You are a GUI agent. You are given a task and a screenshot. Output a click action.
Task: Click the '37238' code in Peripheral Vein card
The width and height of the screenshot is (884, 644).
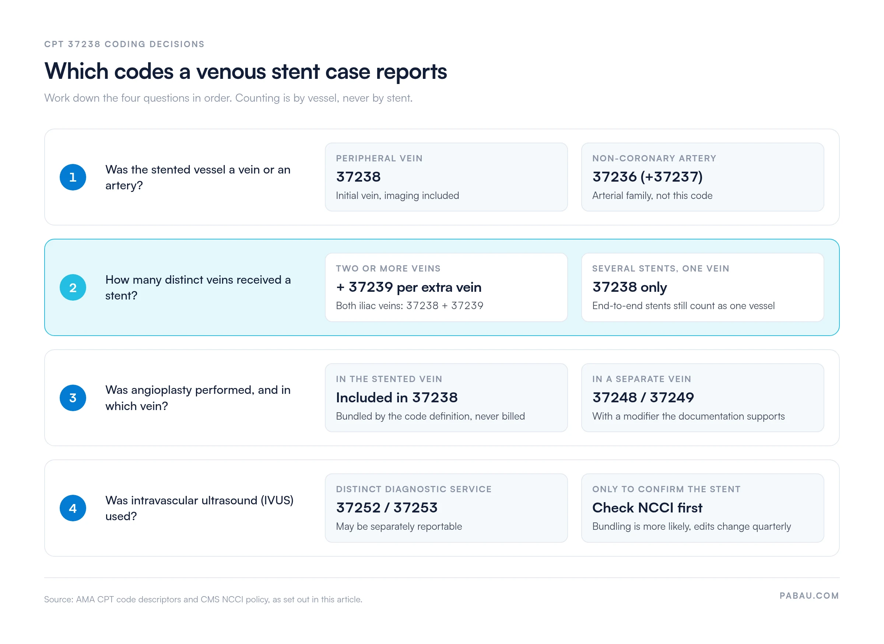coord(358,176)
